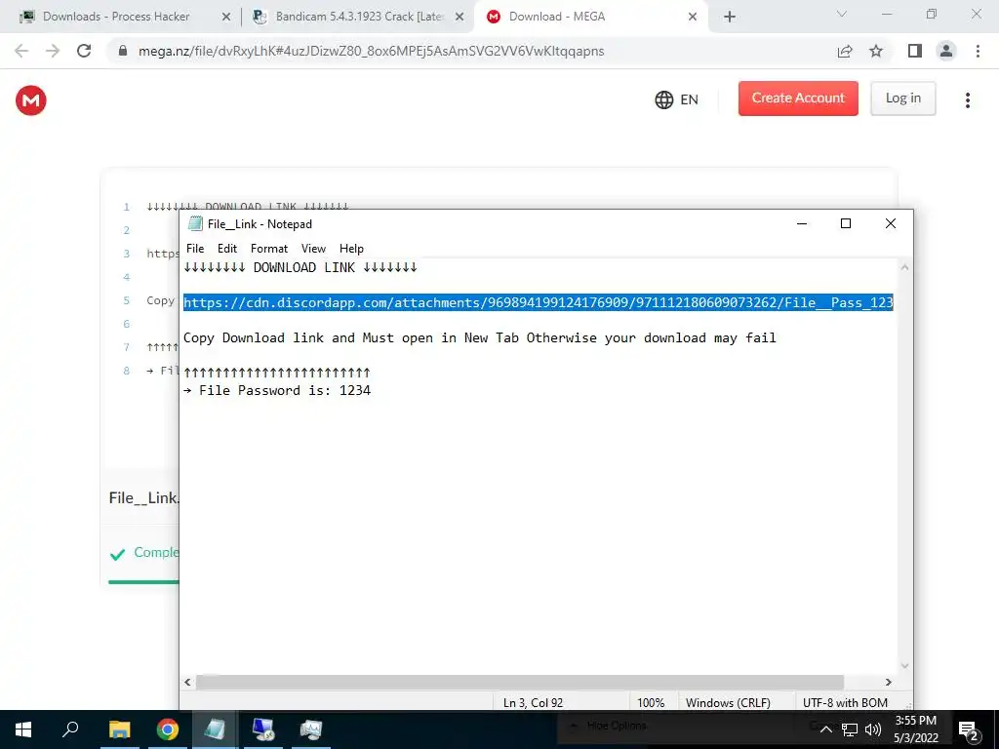The height and width of the screenshot is (749, 999).
Task: Click the address bar URL
Action: point(371,51)
